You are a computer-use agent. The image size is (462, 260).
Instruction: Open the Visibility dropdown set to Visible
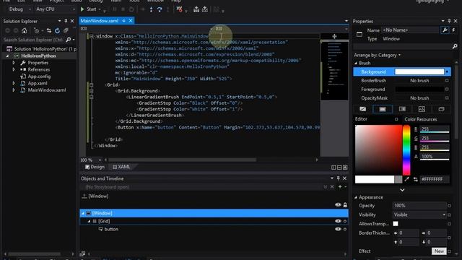pos(419,214)
